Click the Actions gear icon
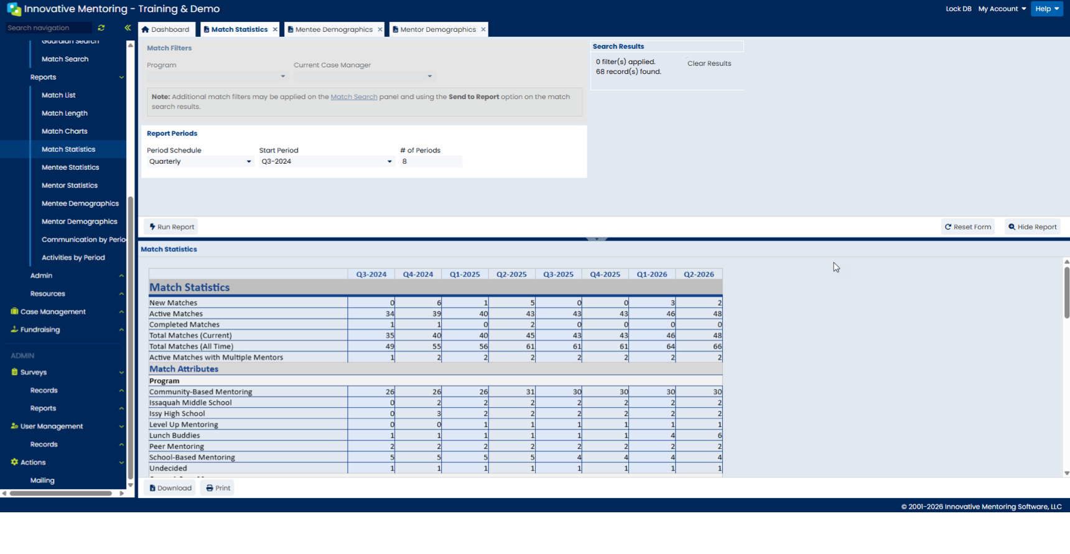Screen dimensions: 1070x554 (x=14, y=462)
